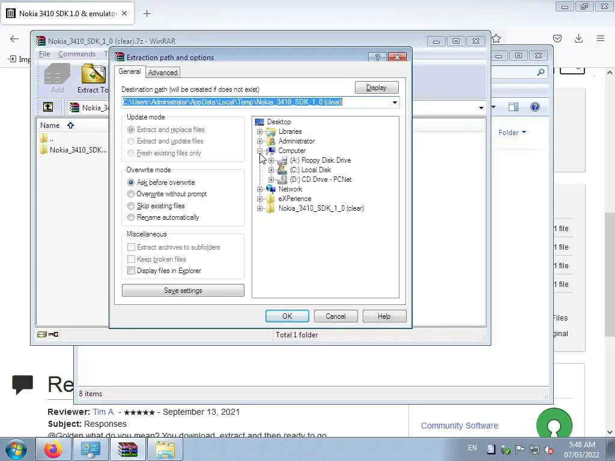The image size is (615, 461).
Task: Select Skip existing files option
Action: (156, 206)
